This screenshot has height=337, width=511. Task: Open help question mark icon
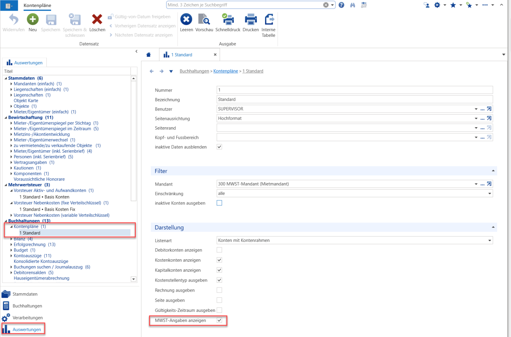click(342, 5)
